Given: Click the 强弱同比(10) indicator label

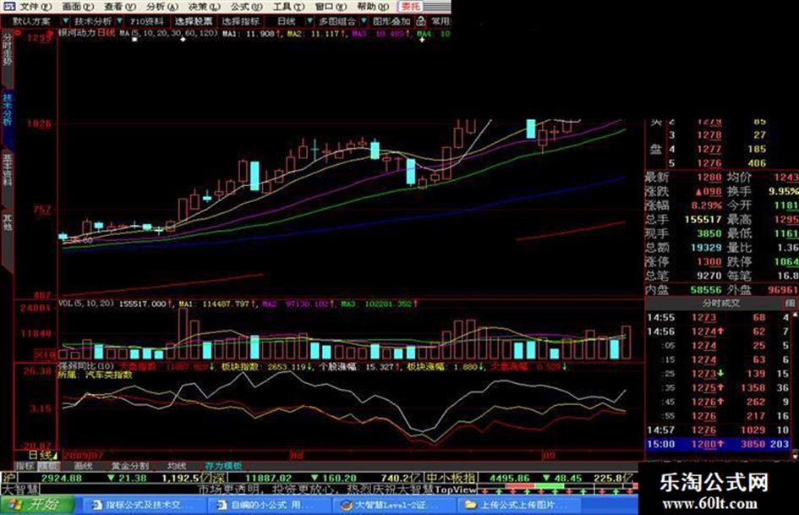Looking at the screenshot, I should pos(86,367).
